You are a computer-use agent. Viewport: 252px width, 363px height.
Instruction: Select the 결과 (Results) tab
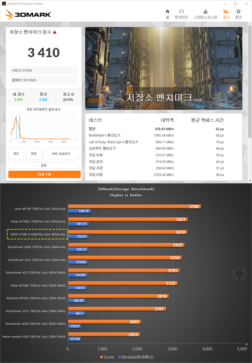tap(226, 14)
